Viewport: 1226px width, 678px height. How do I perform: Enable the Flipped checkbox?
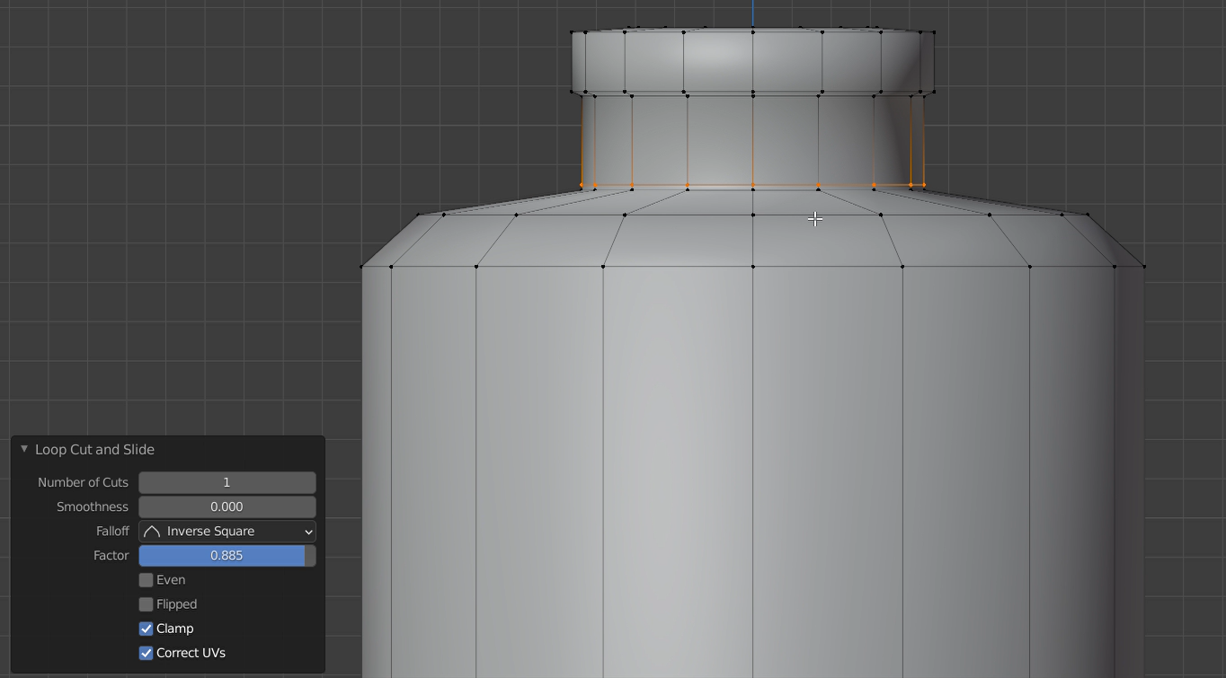(x=146, y=604)
